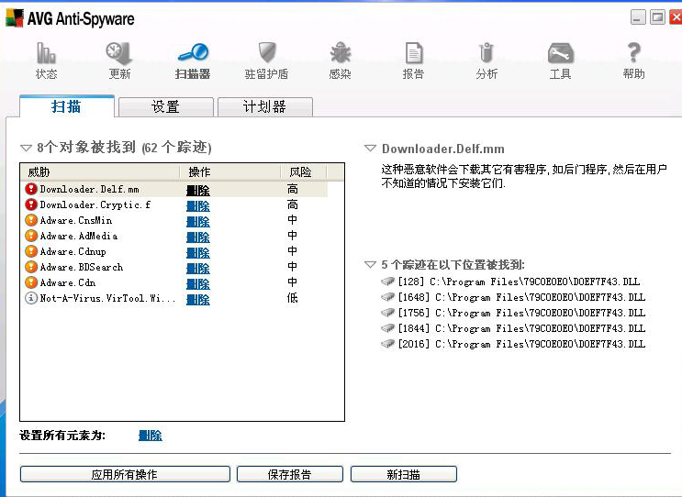Click the 应用所有操作 button

click(125, 474)
